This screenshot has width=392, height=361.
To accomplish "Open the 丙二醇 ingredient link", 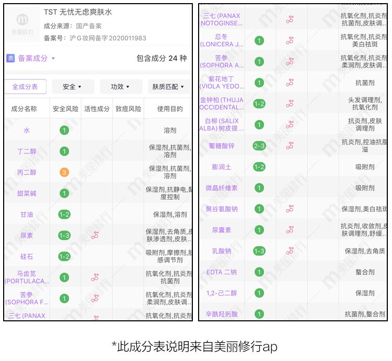I will pyautogui.click(x=27, y=172).
